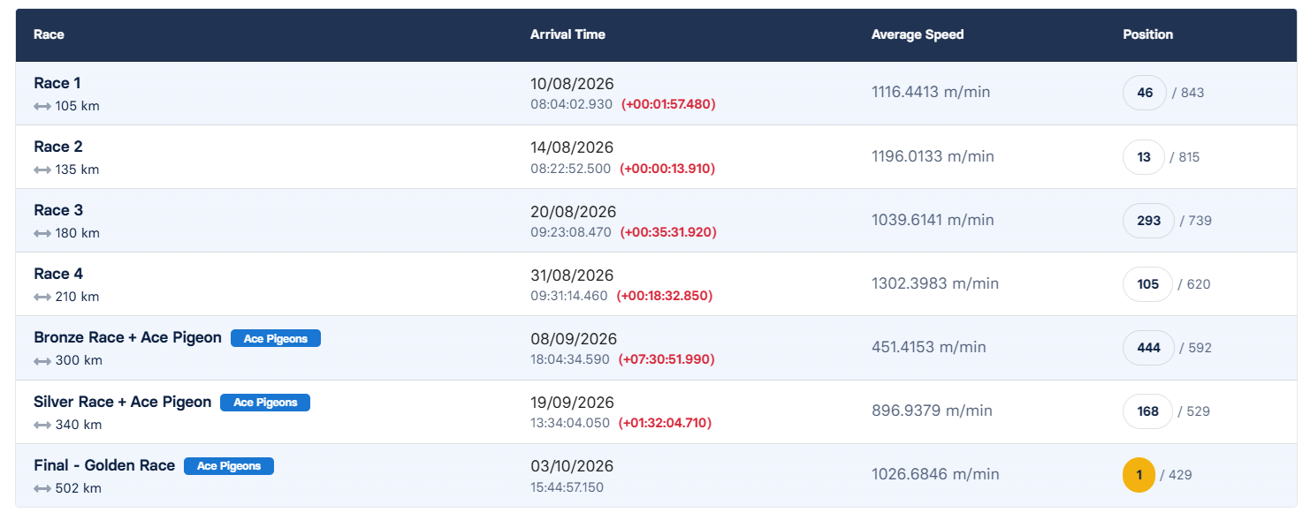Click the red time gap +07:30:51.990

pyautogui.click(x=666, y=359)
